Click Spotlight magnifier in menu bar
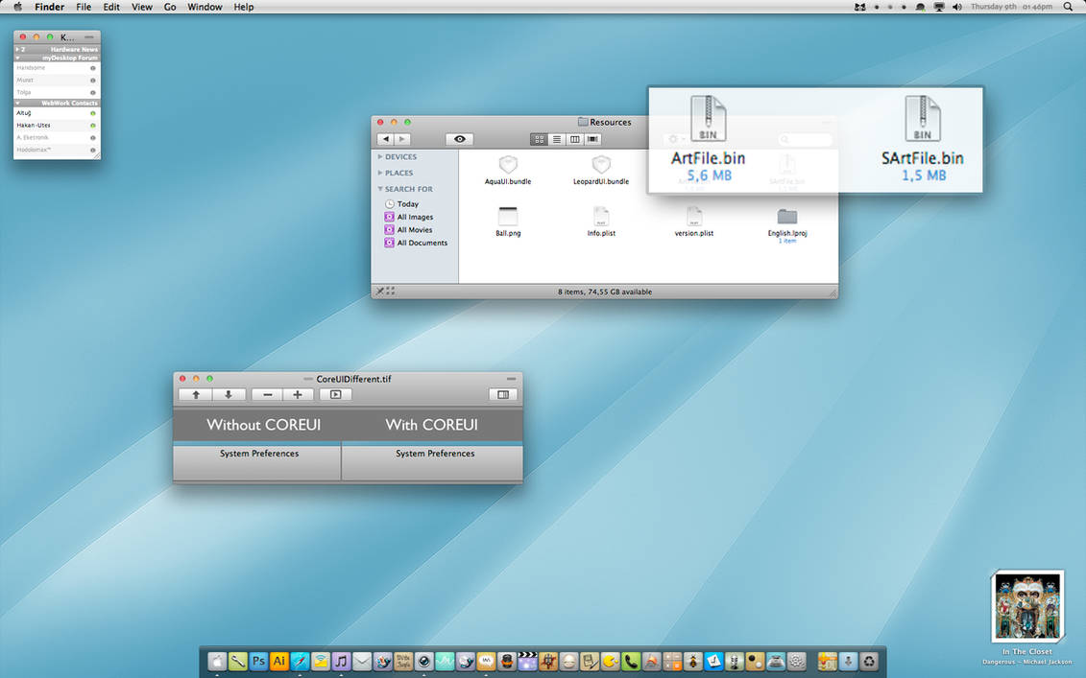 click(x=1068, y=7)
